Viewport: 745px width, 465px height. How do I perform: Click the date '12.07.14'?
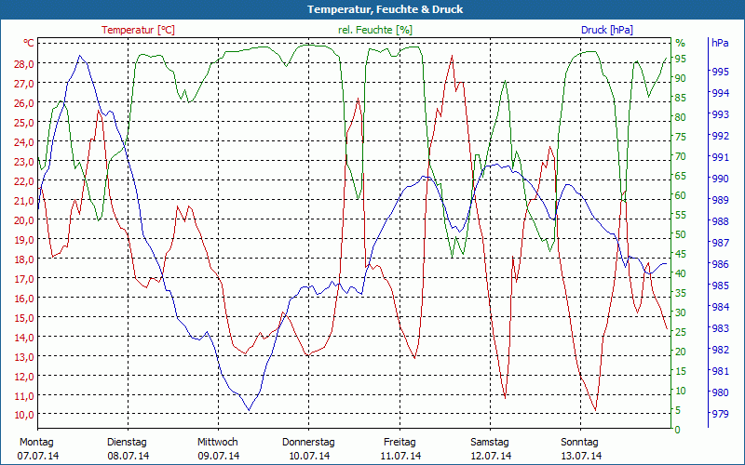491,456
